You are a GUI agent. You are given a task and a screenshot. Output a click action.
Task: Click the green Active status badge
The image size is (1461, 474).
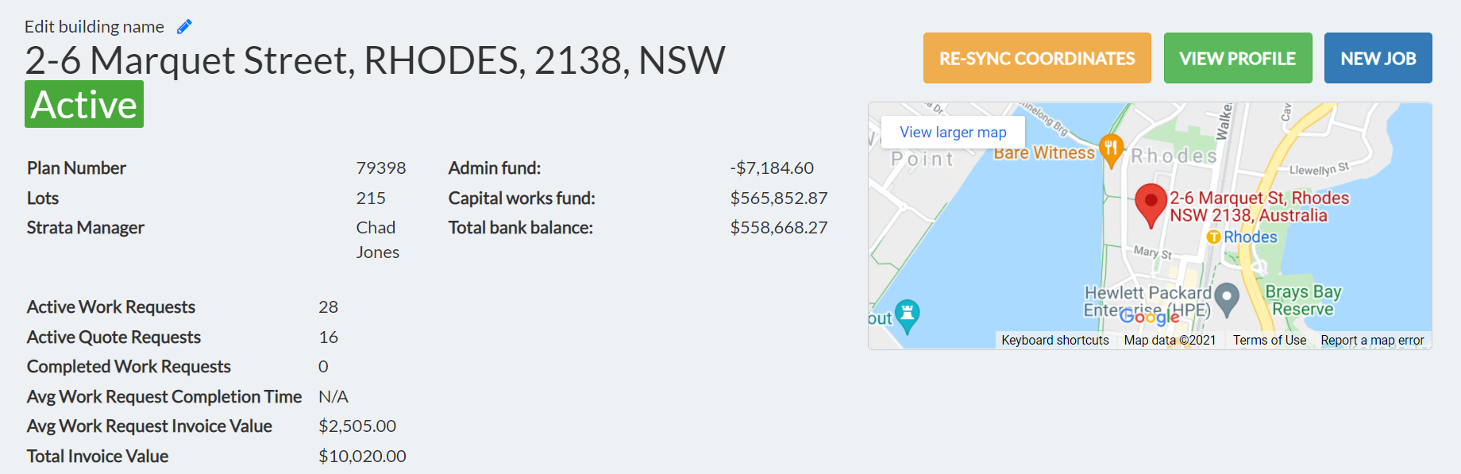click(x=84, y=105)
